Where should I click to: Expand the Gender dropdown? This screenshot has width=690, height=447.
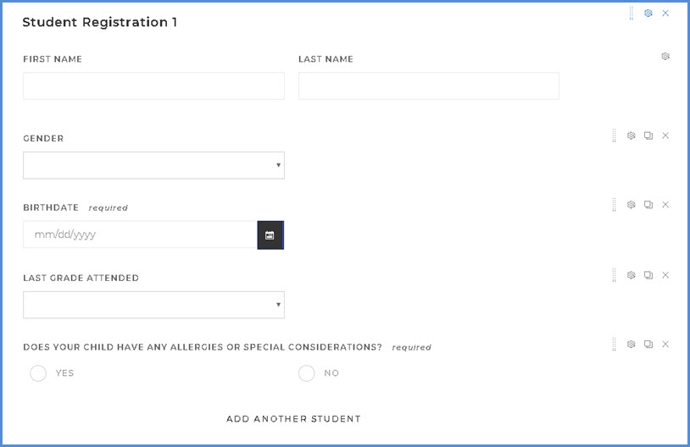153,166
